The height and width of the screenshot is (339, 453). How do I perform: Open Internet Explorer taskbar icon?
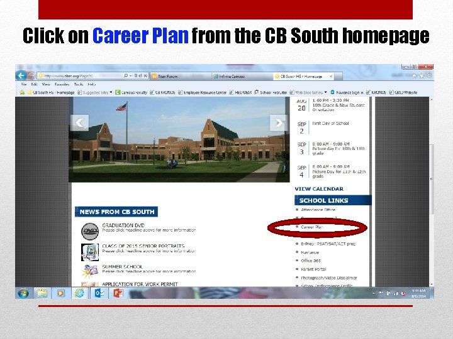[x=79, y=293]
